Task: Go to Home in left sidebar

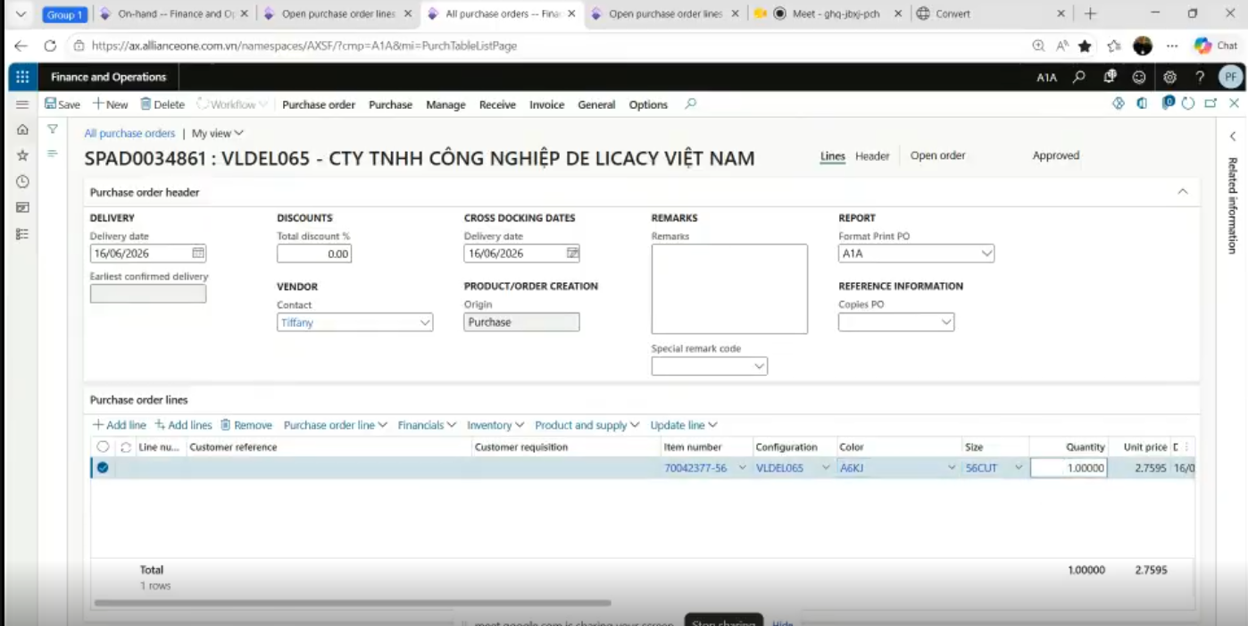Action: (x=22, y=129)
